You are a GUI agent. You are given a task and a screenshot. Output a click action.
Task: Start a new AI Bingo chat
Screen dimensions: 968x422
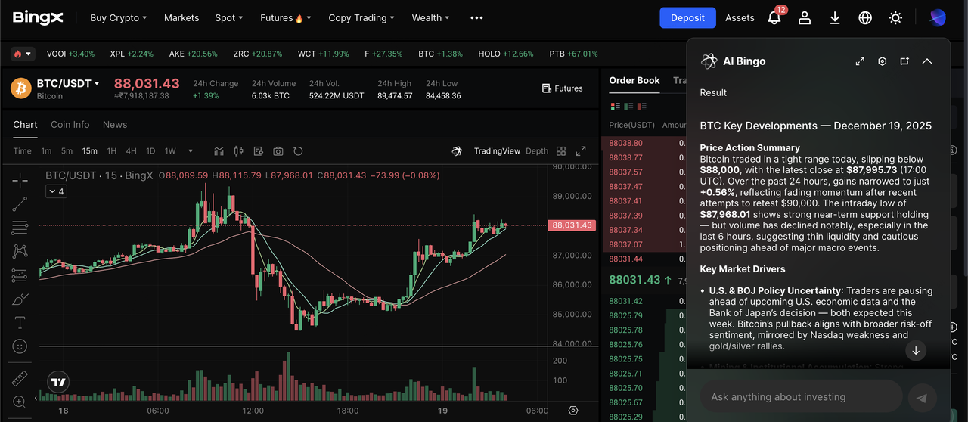pyautogui.click(x=904, y=61)
